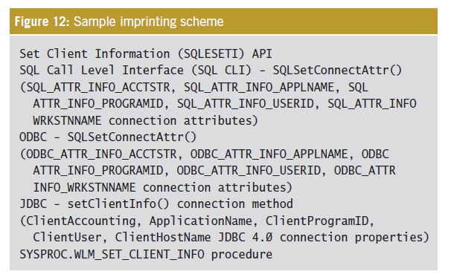Click the ODBC_ATTR_INFO_APPLNAME attribute
The image size is (451, 280).
pyautogui.click(x=269, y=154)
